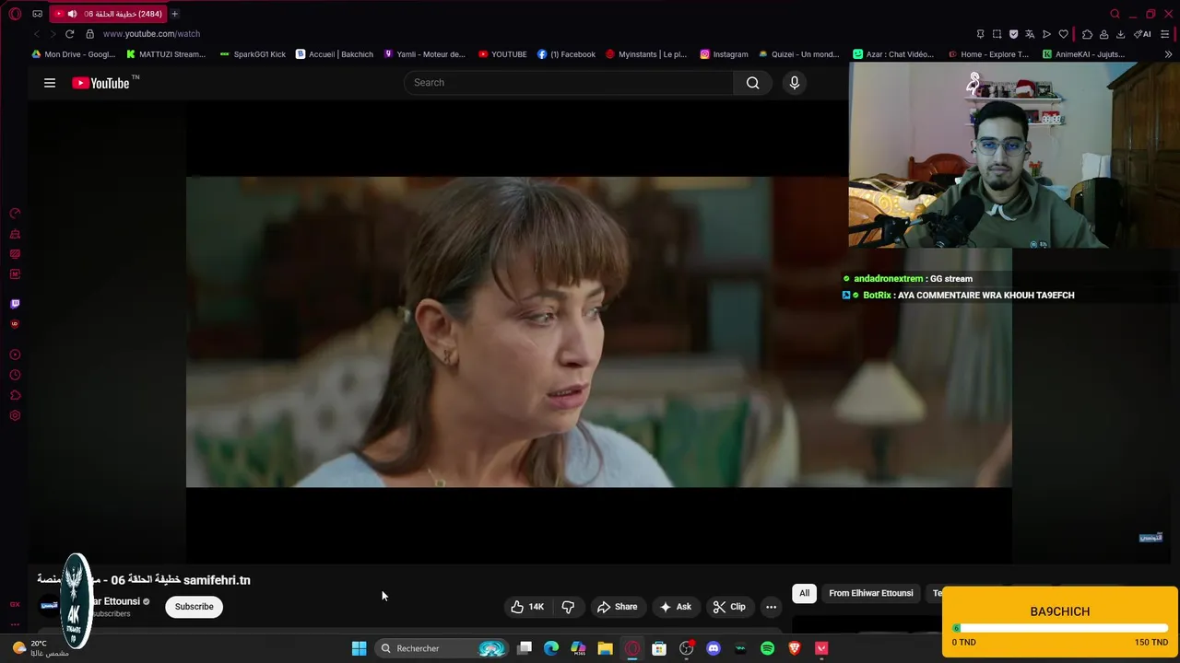Open the Mon Drive Google bookmark
Screen dimensions: 1180x663
coord(74,54)
